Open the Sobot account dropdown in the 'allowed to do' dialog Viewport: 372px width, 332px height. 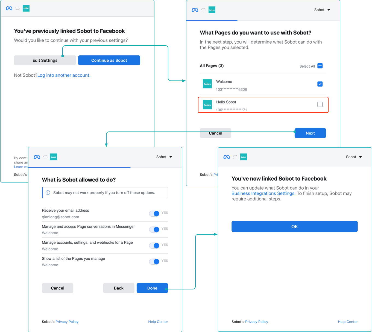(164, 157)
